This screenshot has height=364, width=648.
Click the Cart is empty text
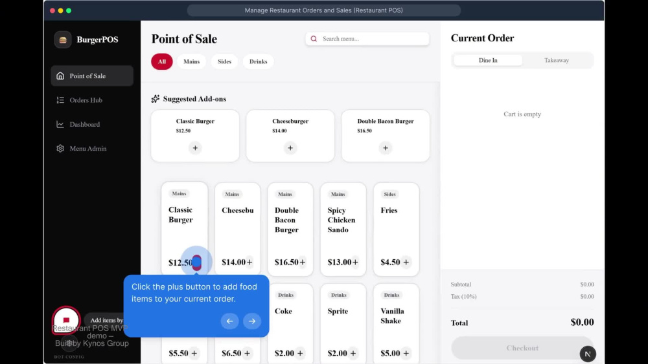tap(522, 114)
